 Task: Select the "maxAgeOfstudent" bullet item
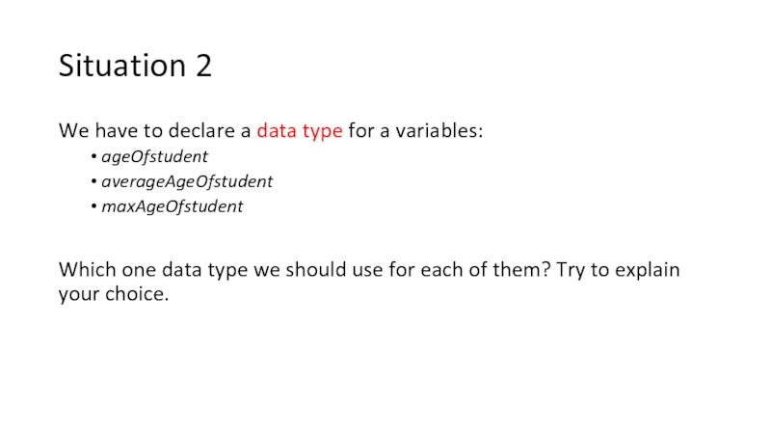click(x=173, y=206)
